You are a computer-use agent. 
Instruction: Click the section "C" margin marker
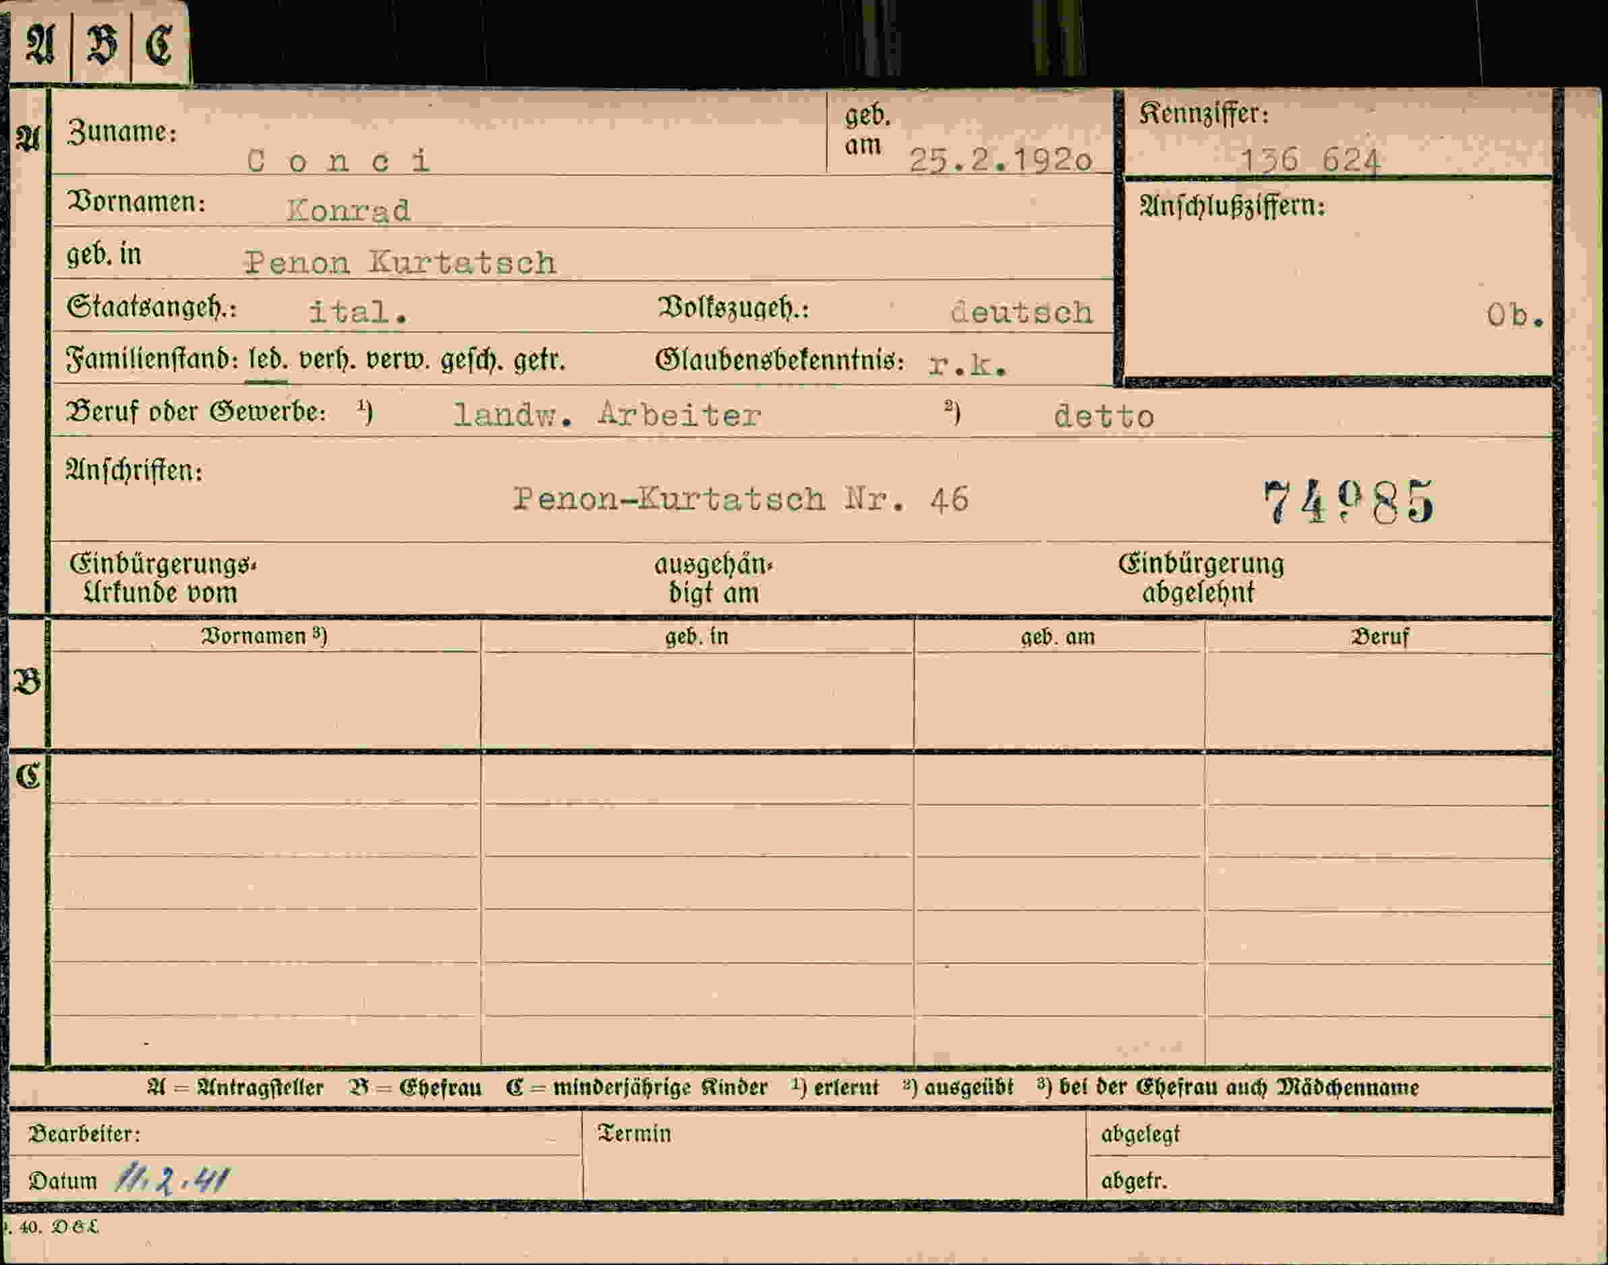(28, 776)
